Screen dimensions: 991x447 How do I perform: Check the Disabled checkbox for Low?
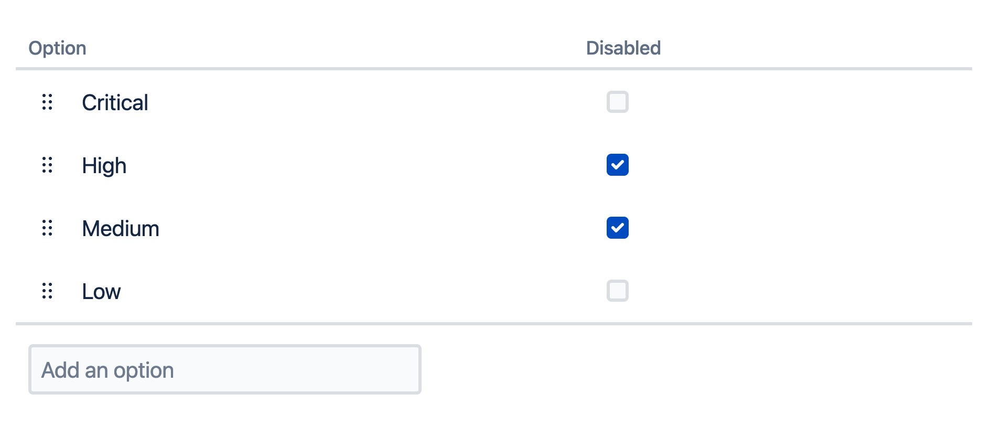point(617,291)
